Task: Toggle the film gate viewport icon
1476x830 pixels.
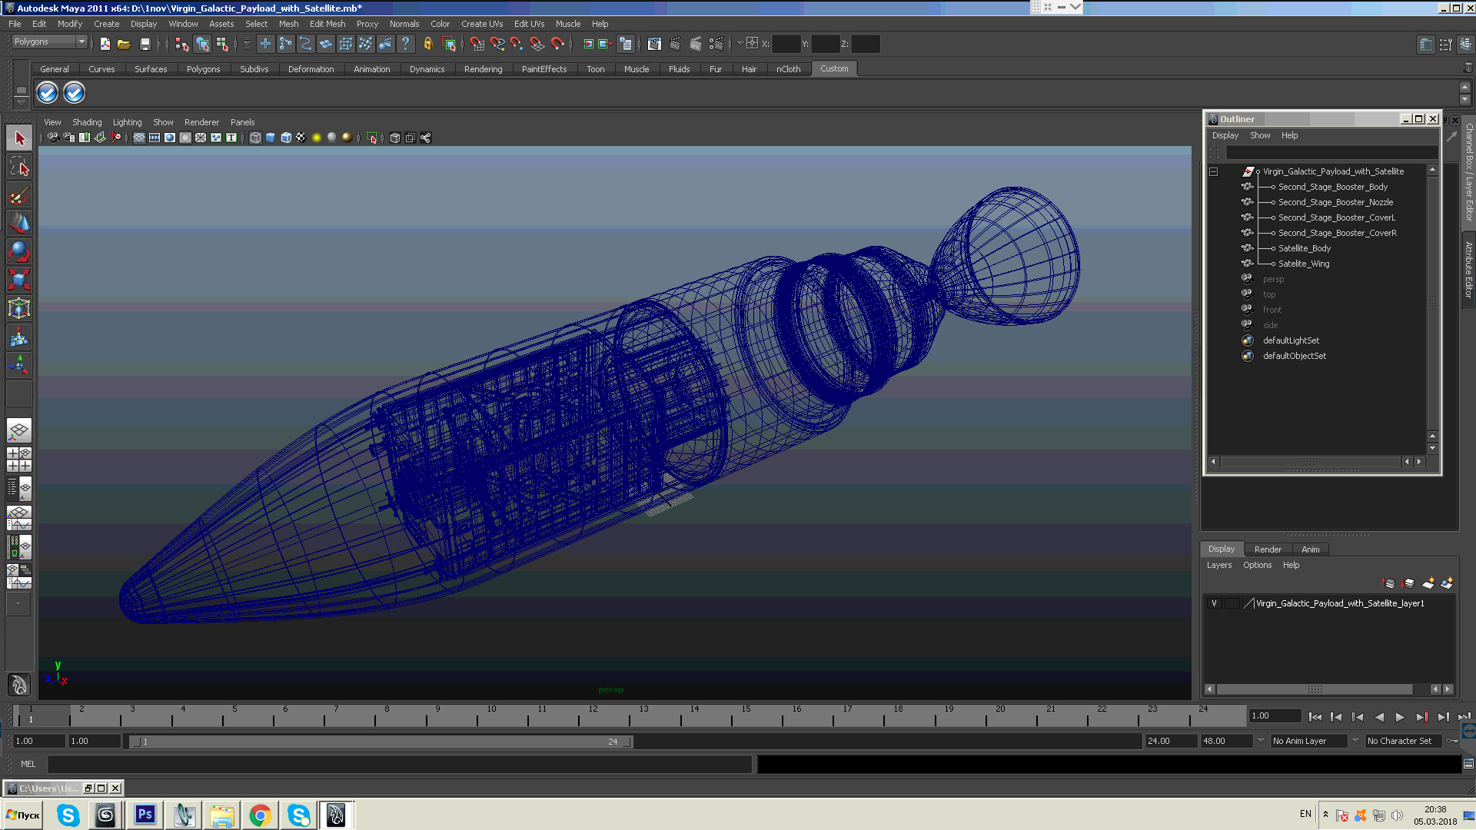Action: (155, 138)
